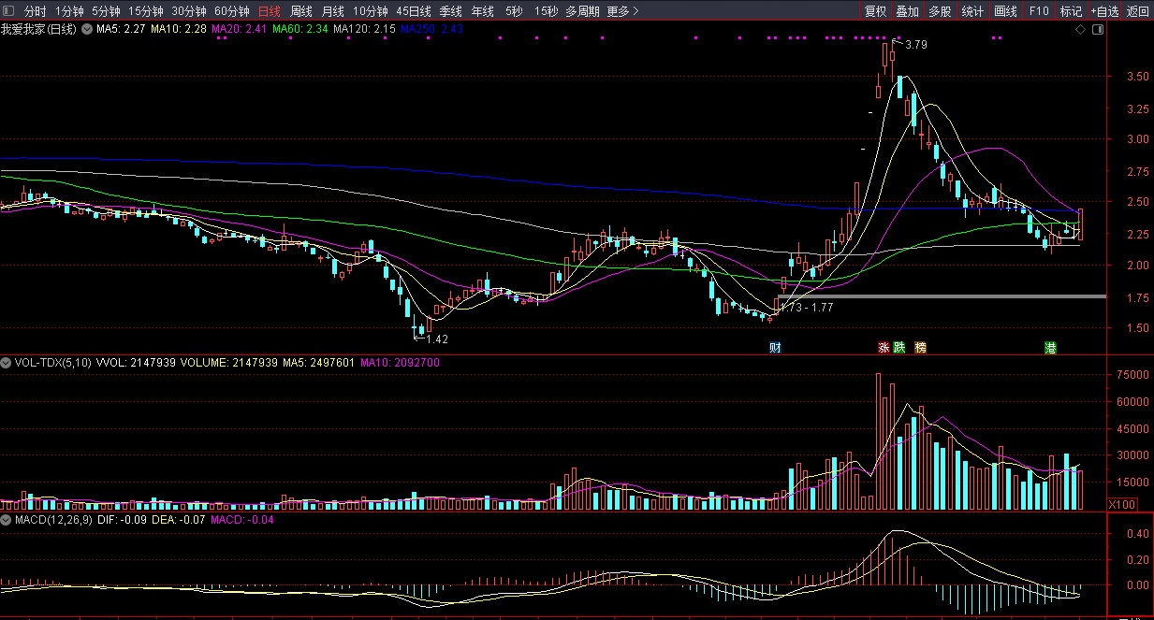This screenshot has height=620, width=1154.
Task: Click the 港 event marker under the chart
Action: (1050, 348)
